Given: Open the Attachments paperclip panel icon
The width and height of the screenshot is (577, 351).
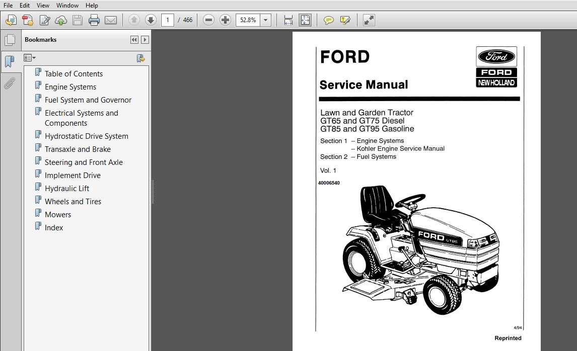Looking at the screenshot, I should 9,83.
